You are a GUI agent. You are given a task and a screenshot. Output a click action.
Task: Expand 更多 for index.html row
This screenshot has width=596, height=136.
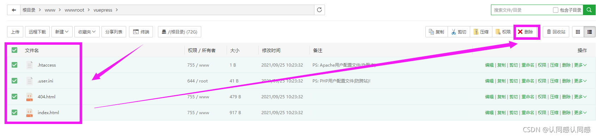[x=580, y=112]
